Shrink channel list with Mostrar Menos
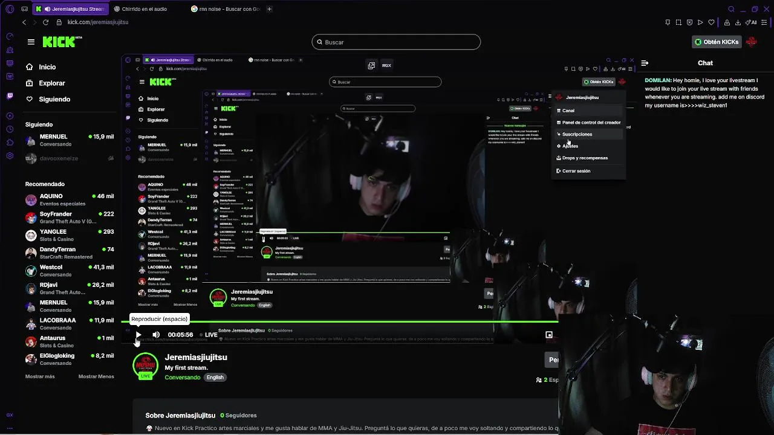The height and width of the screenshot is (435, 774). coord(96,376)
